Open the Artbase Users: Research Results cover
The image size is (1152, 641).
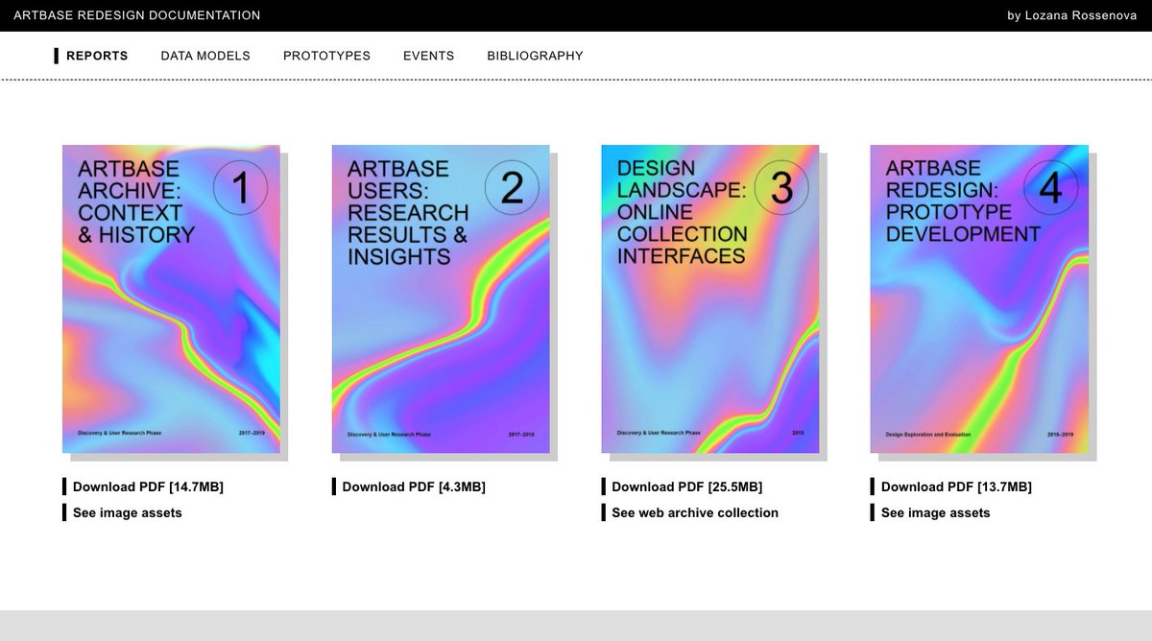(x=441, y=298)
